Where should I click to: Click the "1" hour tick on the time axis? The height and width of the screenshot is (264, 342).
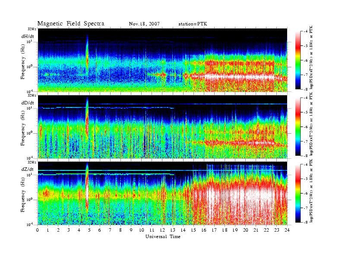pyautogui.click(x=48, y=230)
